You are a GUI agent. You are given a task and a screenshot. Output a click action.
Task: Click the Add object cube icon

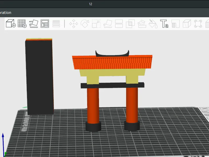click(11, 24)
